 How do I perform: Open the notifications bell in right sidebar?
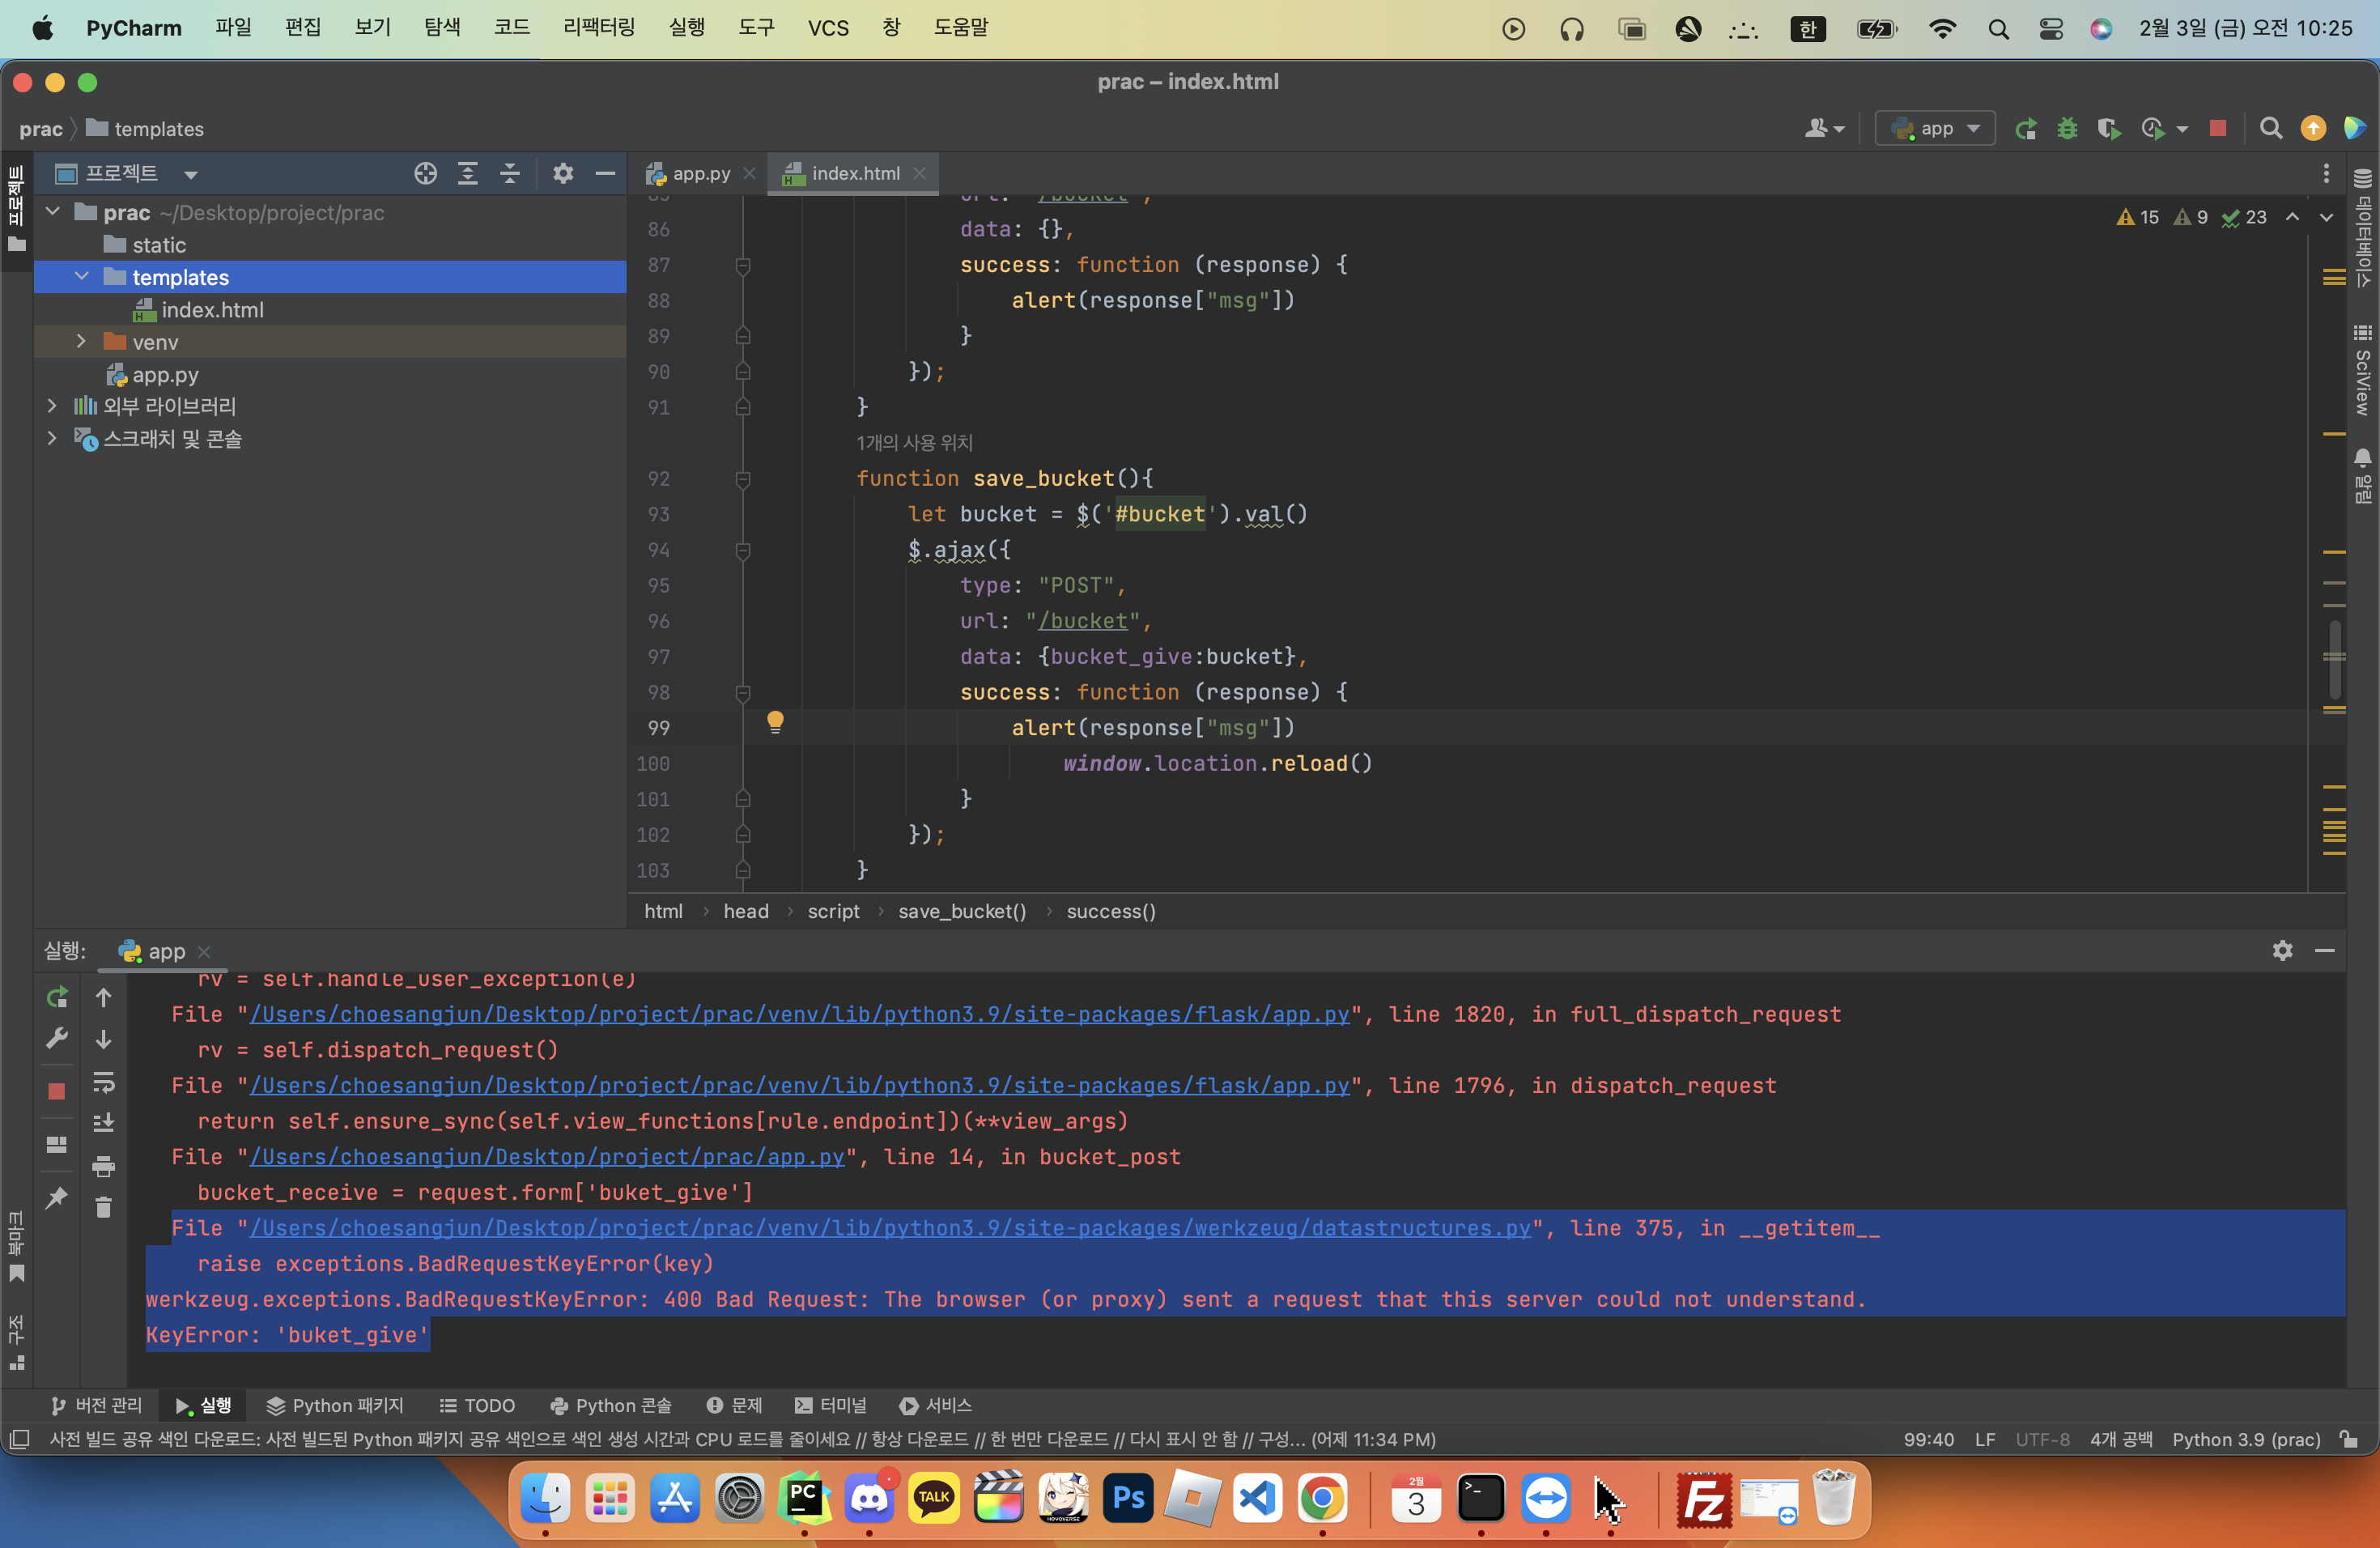click(x=2362, y=476)
